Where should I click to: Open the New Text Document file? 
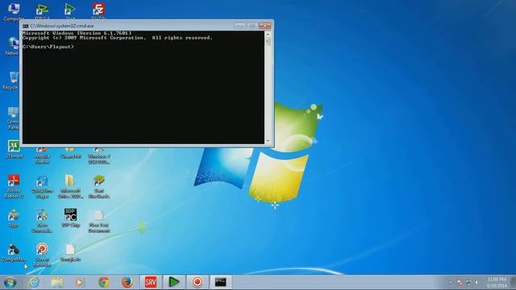click(x=98, y=221)
